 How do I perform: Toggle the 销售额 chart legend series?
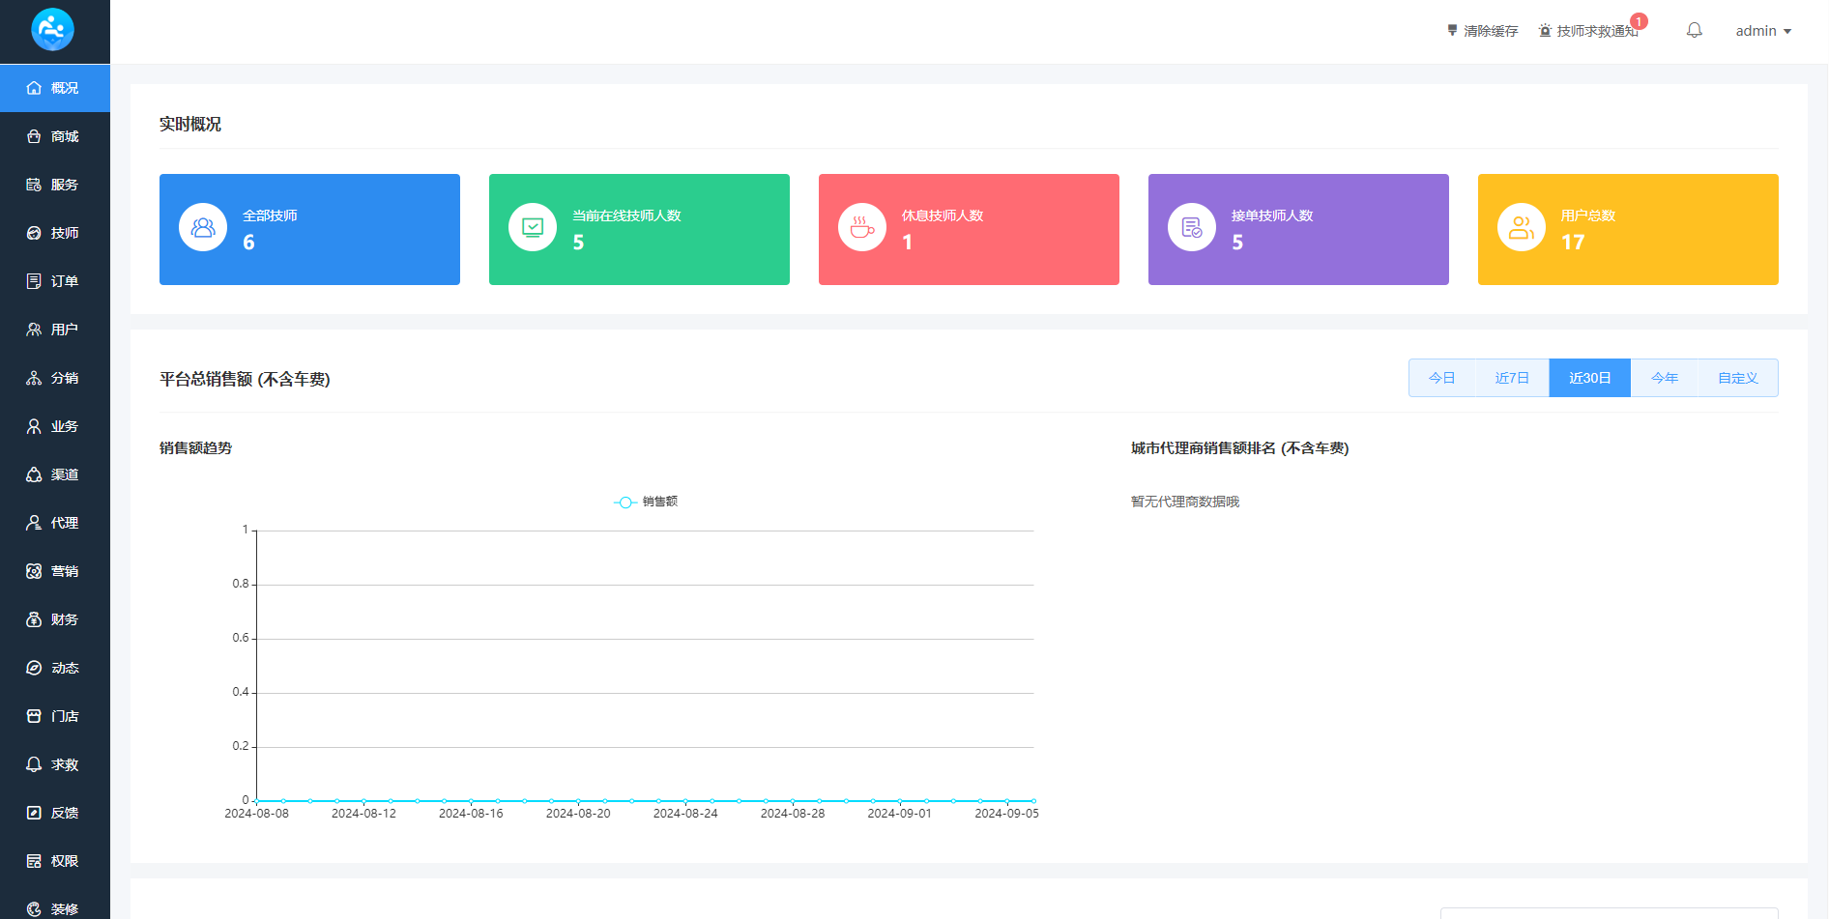(646, 502)
